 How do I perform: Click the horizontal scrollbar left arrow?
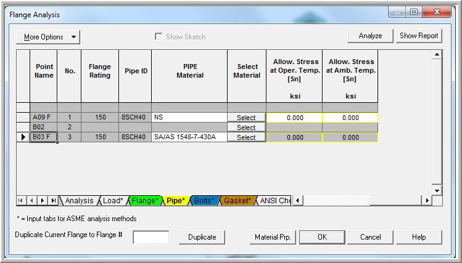click(297, 201)
